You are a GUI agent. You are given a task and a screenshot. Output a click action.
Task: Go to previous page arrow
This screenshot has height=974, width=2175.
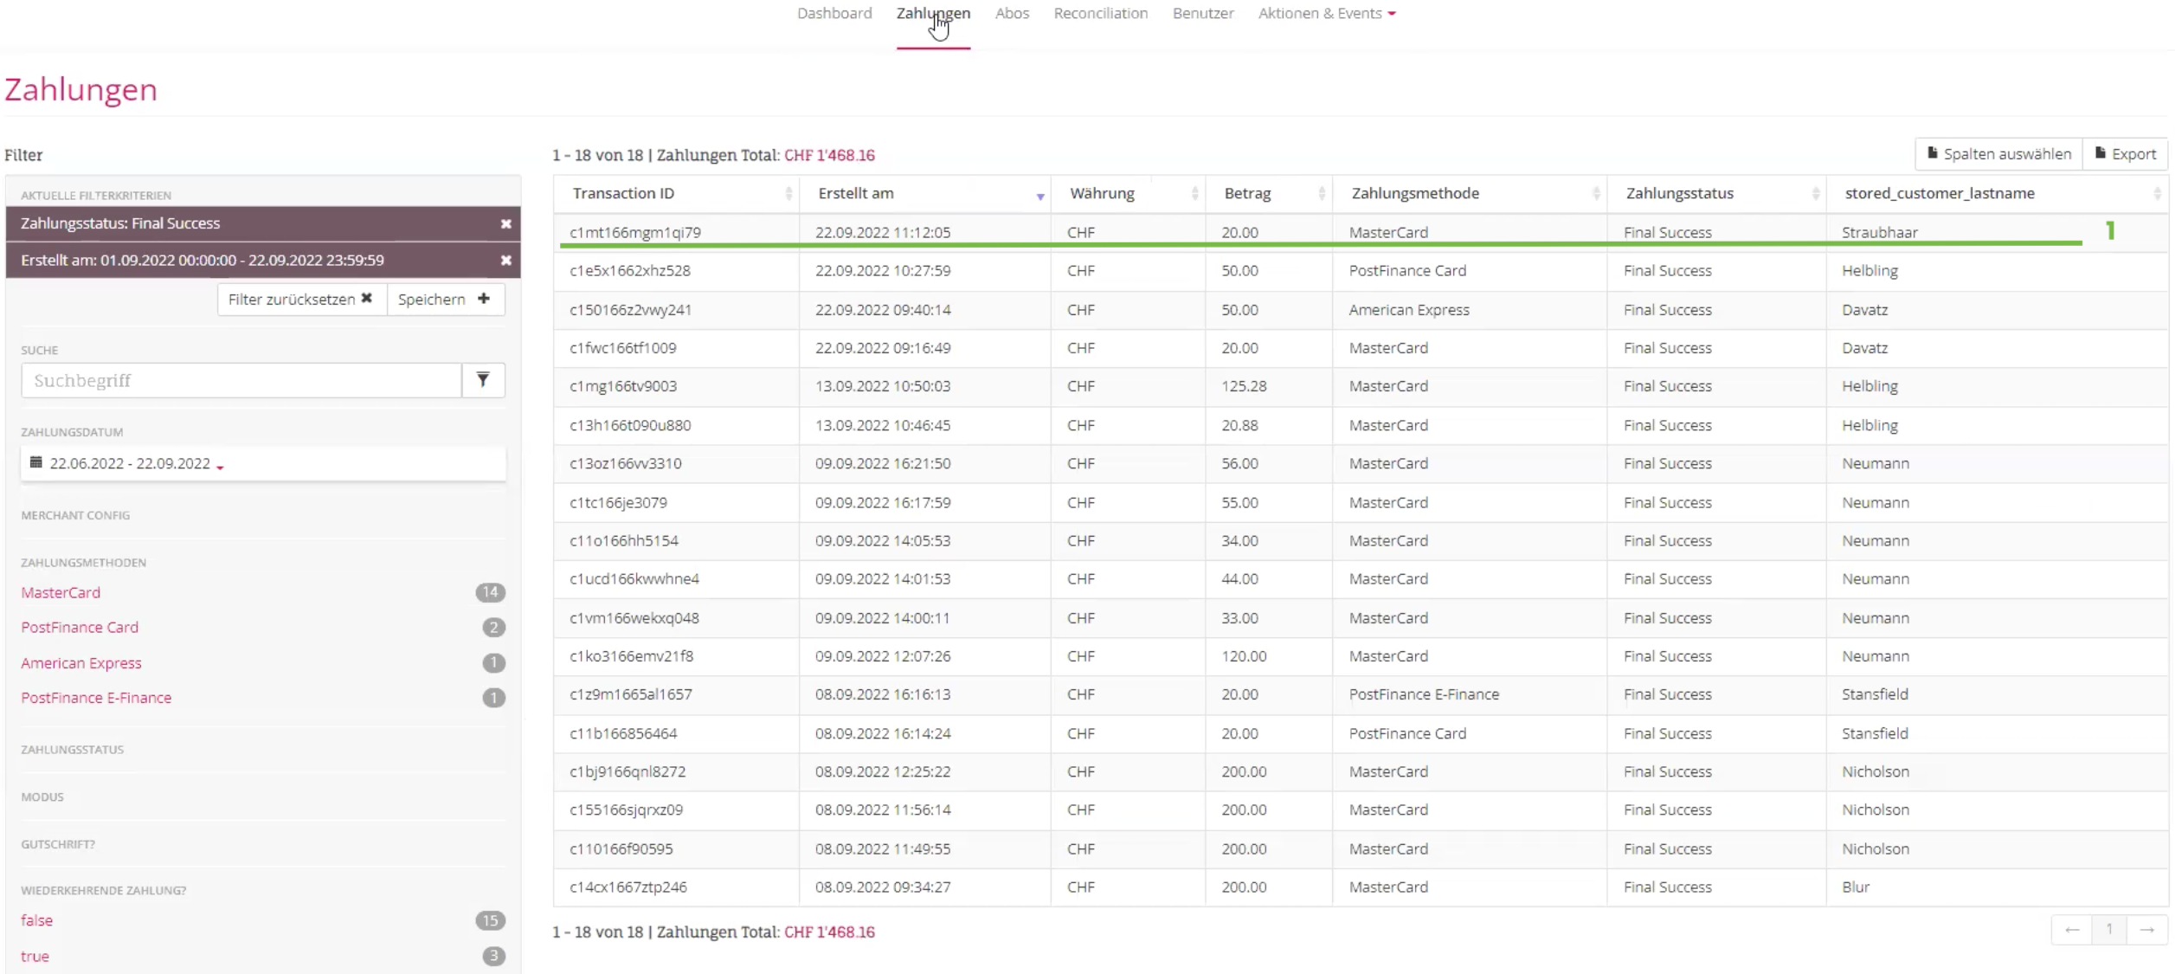click(x=2072, y=930)
